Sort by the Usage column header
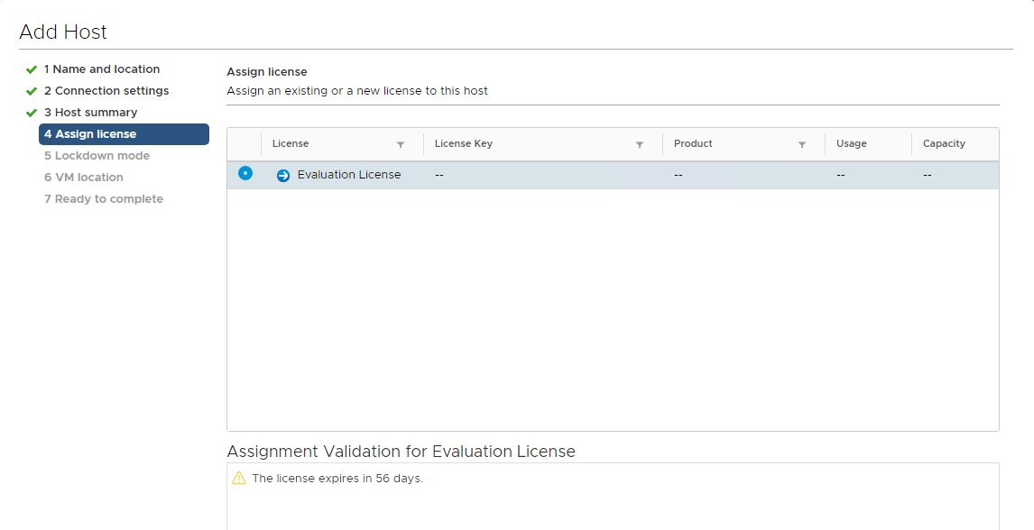The image size is (1034, 530). [x=852, y=143]
